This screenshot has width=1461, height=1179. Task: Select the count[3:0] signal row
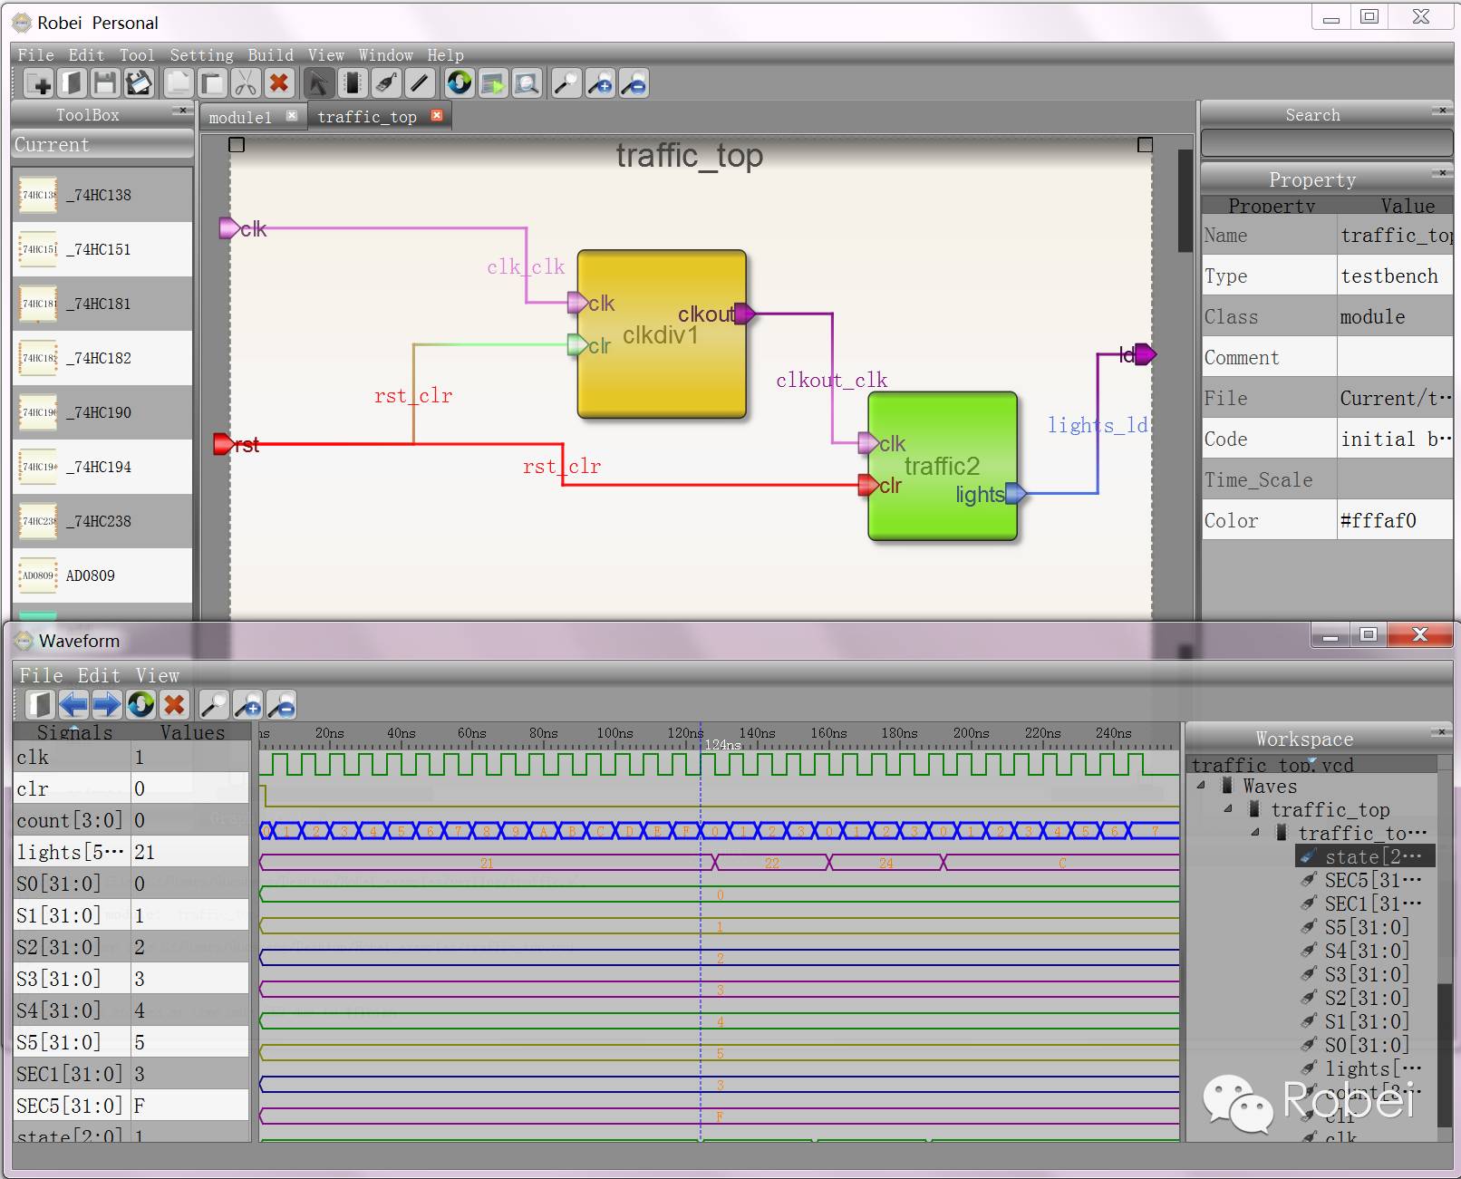[x=131, y=820]
